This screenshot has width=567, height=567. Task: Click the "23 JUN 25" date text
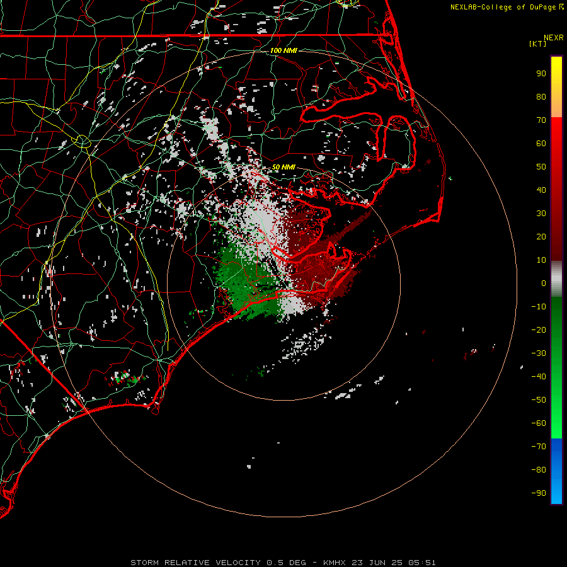click(x=377, y=563)
